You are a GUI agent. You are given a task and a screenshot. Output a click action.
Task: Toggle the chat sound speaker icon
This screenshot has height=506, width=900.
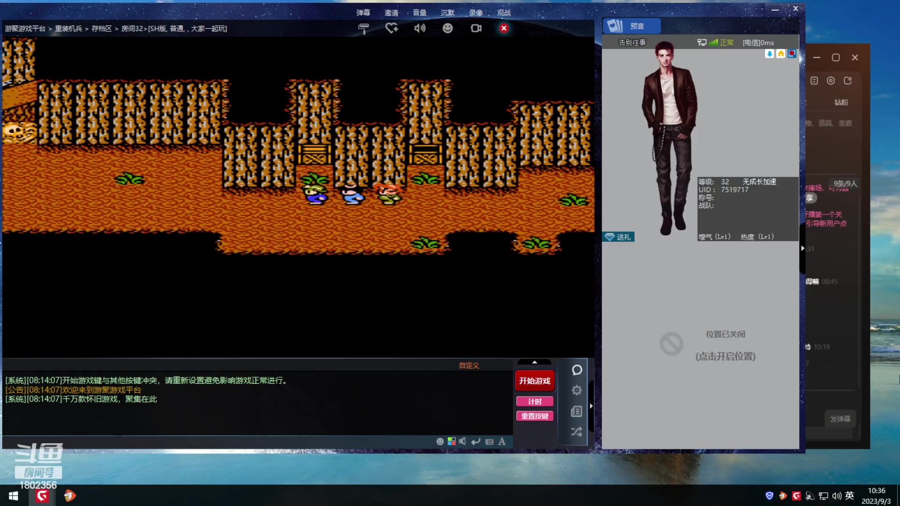pos(463,441)
